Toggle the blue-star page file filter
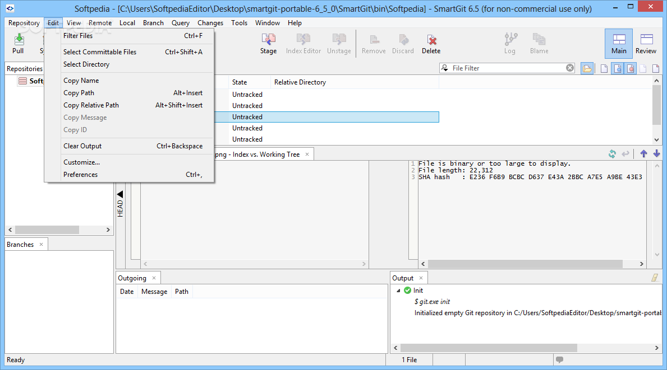This screenshot has width=667, height=370. [618, 68]
